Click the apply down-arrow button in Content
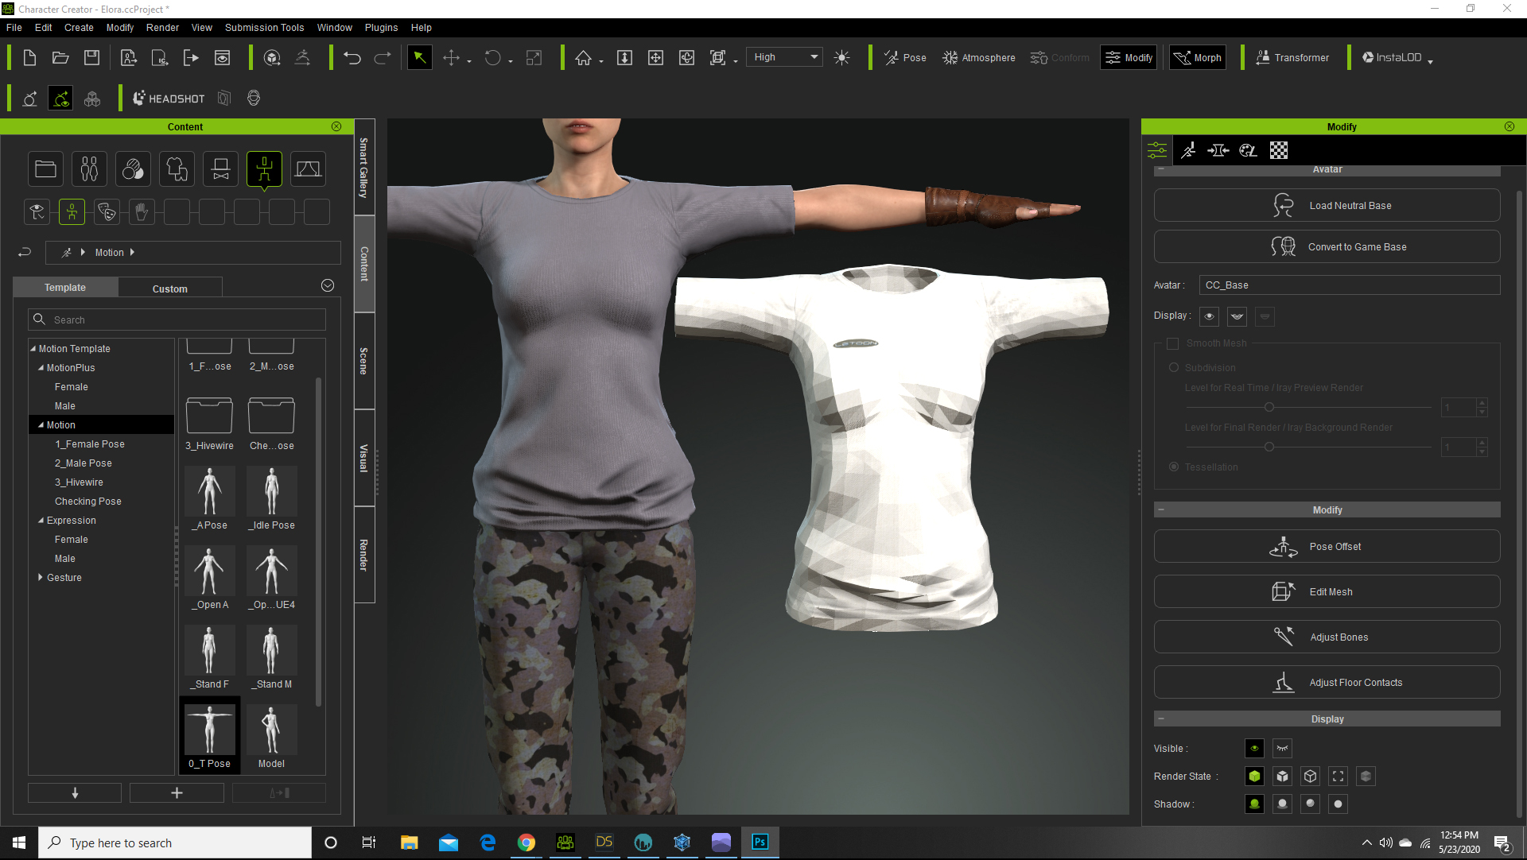 click(x=75, y=792)
